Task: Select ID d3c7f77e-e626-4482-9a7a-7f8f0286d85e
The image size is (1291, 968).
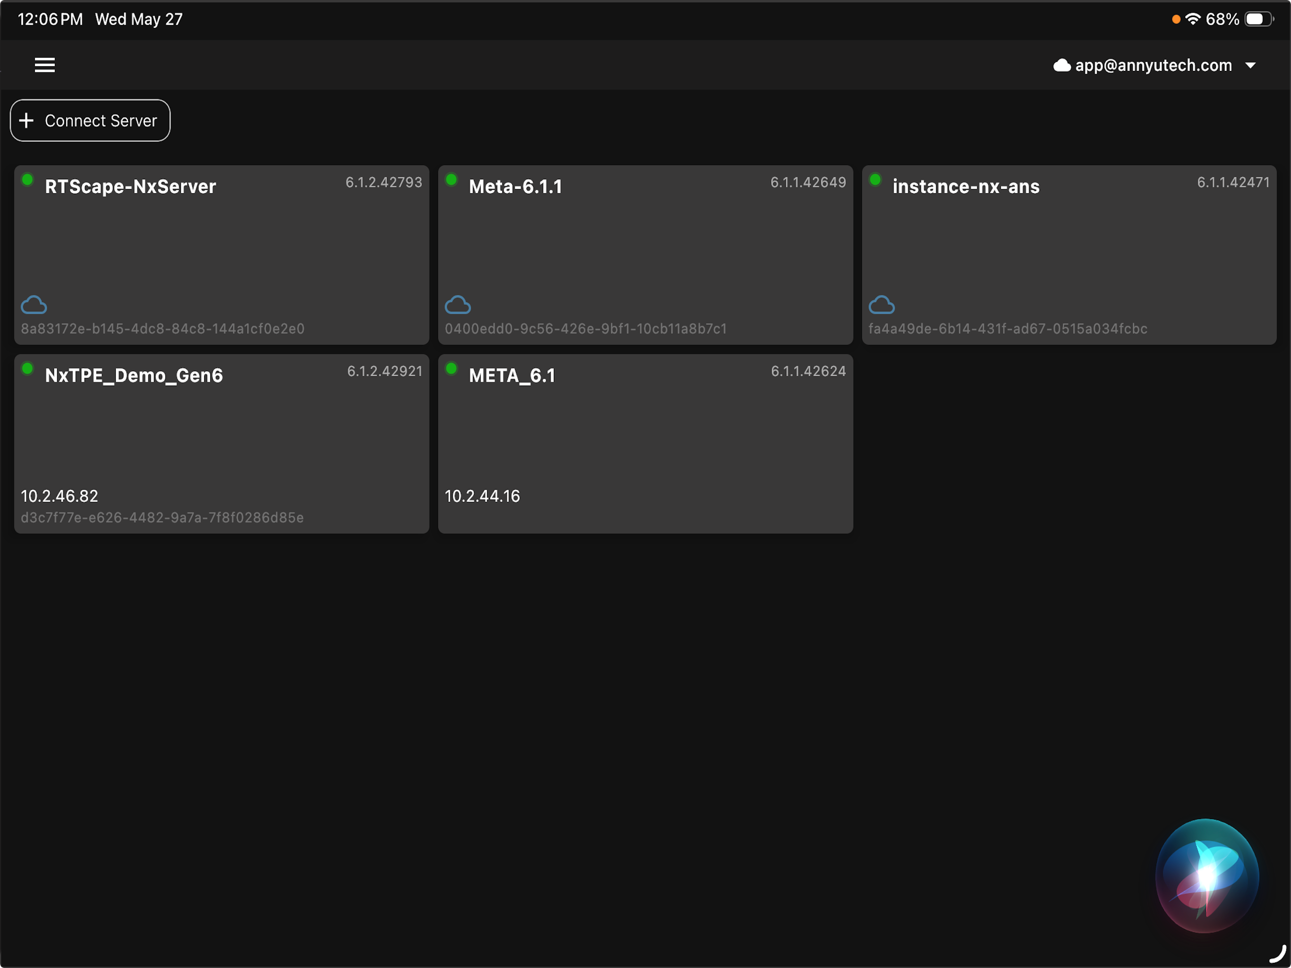Action: [x=162, y=517]
